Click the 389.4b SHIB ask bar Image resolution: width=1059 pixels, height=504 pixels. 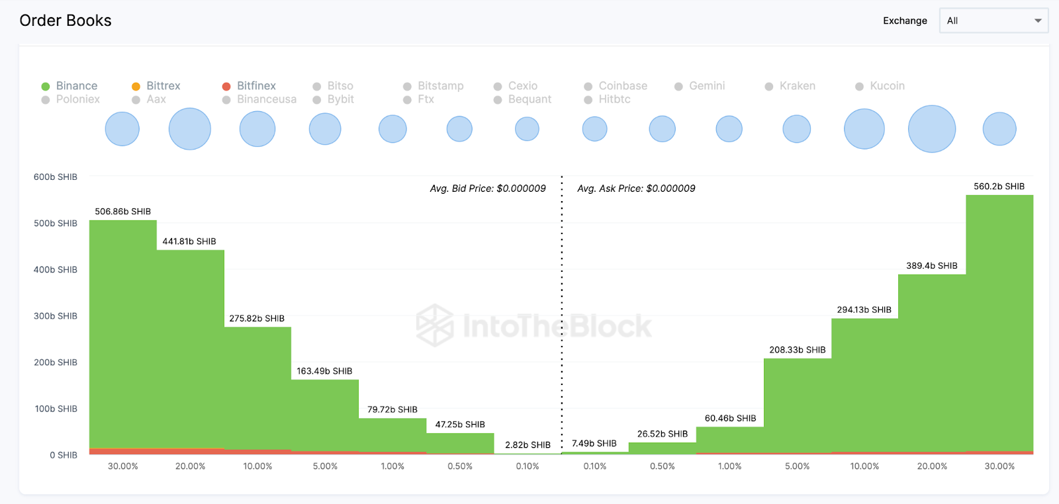tap(932, 364)
